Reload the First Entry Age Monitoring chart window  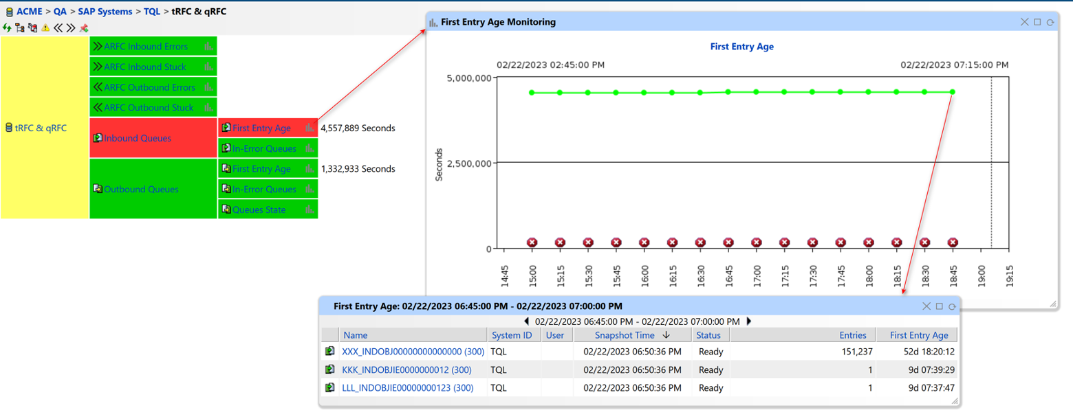click(x=1050, y=21)
